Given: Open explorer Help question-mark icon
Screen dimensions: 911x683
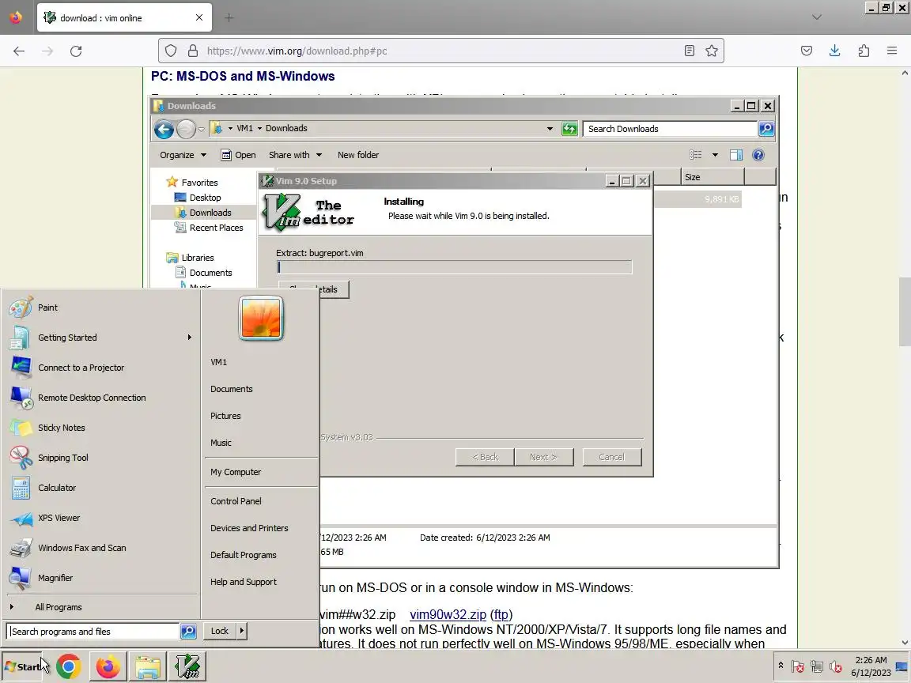Looking at the screenshot, I should click(x=758, y=155).
